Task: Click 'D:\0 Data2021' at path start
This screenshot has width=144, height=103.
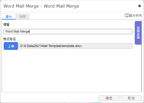Action: [x=30, y=46]
